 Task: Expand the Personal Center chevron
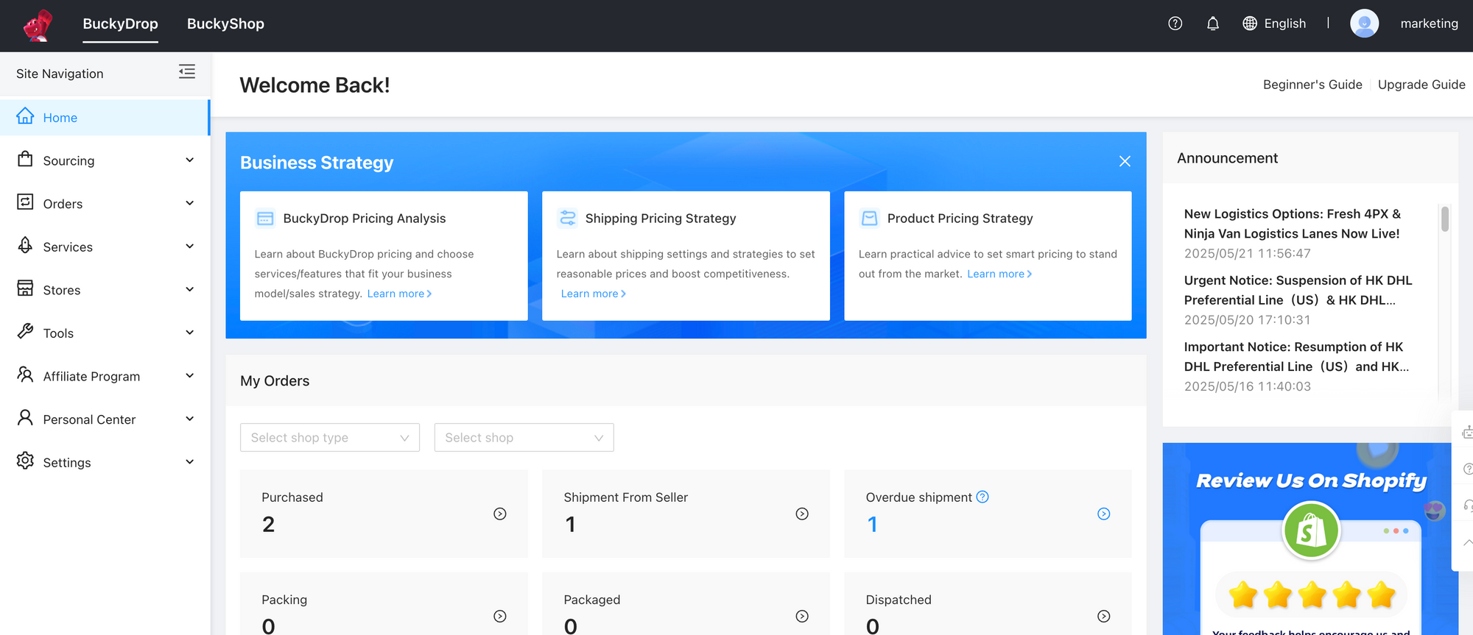(190, 419)
